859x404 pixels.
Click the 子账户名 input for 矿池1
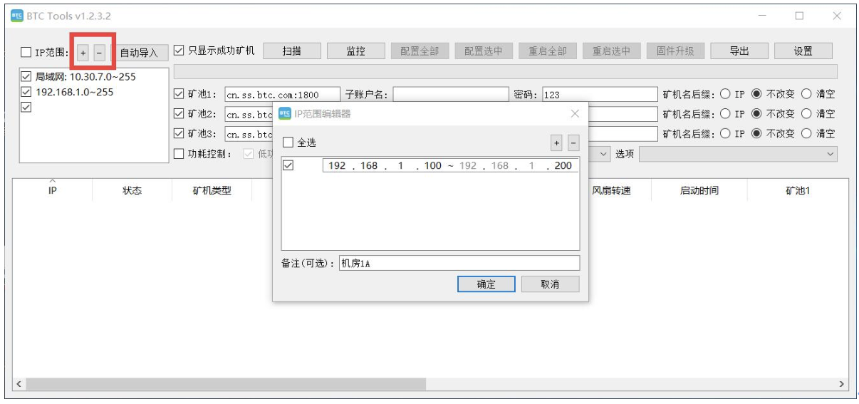450,94
